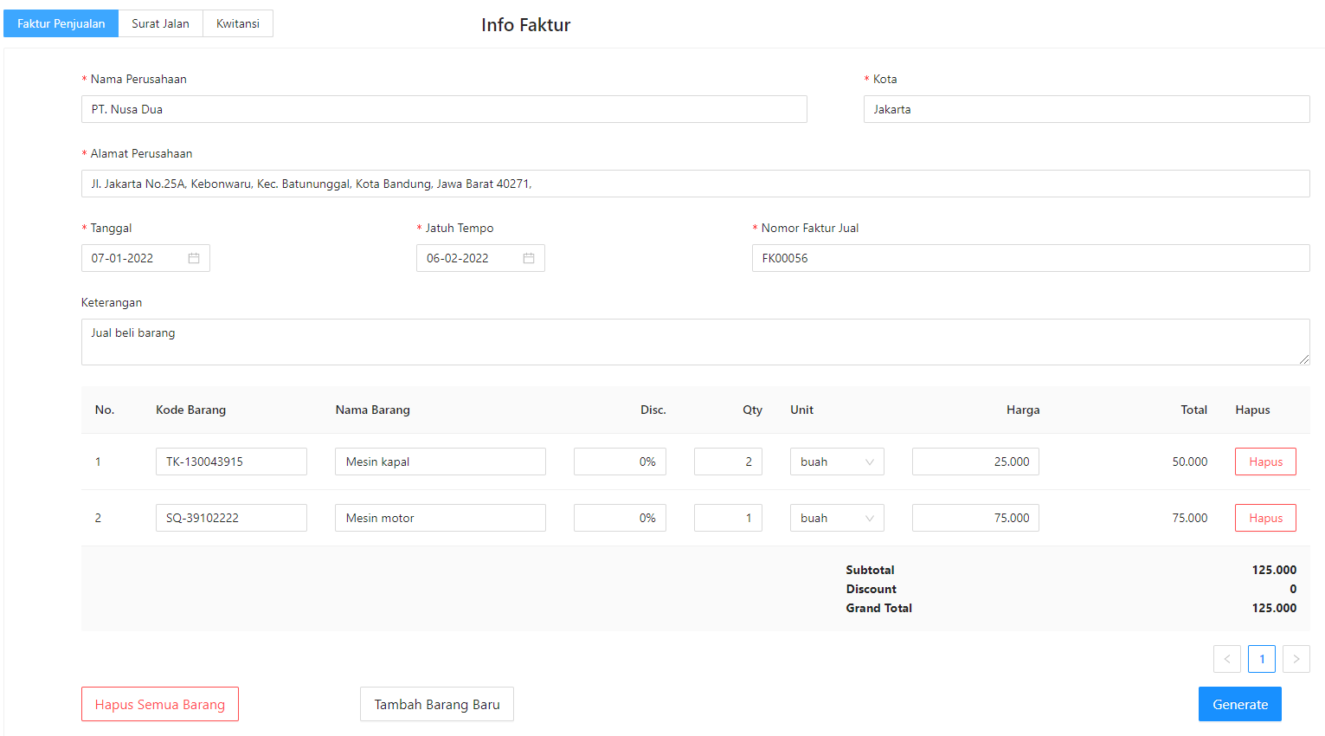Select page 1 in the pagination control
1325x736 pixels.
tap(1261, 658)
